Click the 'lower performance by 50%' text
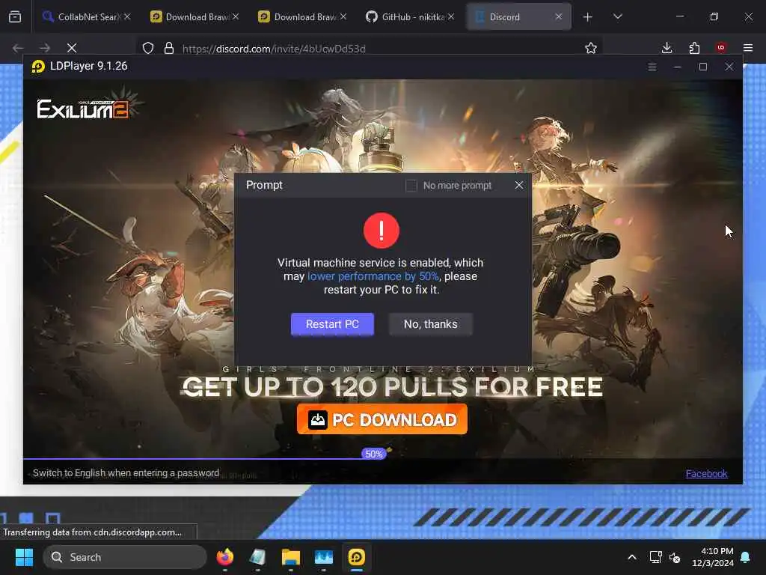The width and height of the screenshot is (766, 575). click(x=373, y=276)
